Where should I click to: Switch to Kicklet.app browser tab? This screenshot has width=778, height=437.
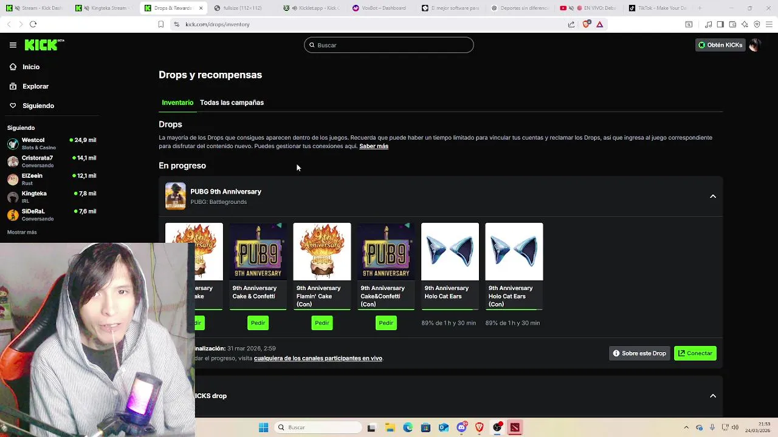point(313,8)
